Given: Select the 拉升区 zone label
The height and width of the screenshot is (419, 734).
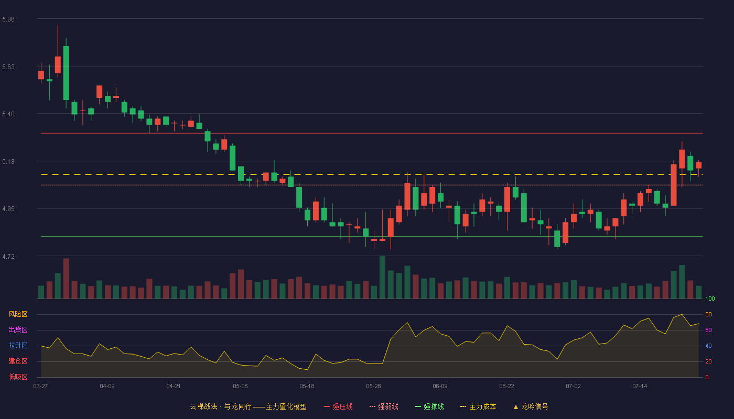Looking at the screenshot, I should point(18,346).
